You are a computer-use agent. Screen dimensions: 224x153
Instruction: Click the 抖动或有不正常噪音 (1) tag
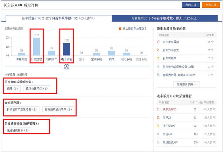pos(22,109)
